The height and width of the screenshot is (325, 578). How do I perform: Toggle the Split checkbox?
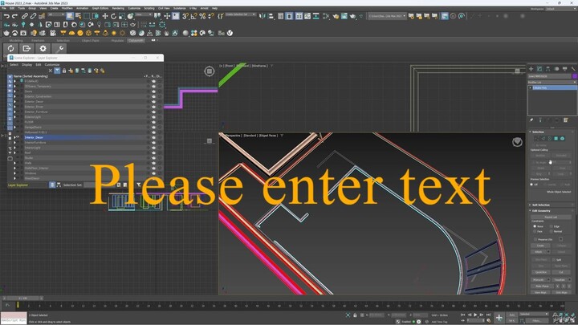[554, 260]
